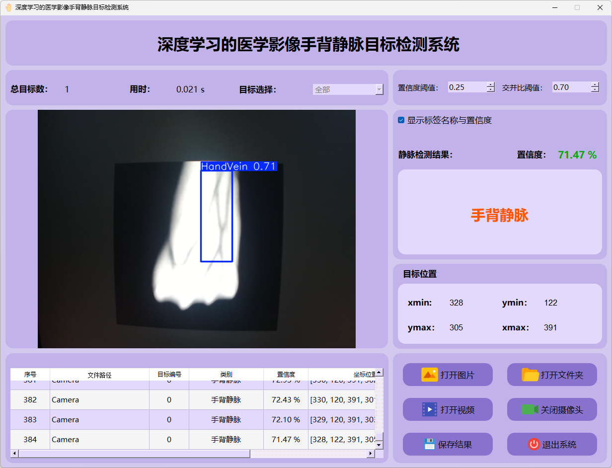
Task: Click the film icon on 打开视频 button
Action: click(x=429, y=409)
